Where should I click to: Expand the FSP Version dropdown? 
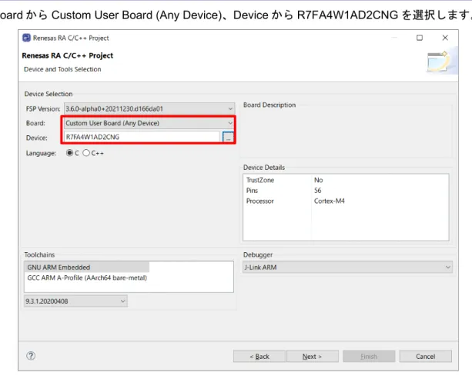(x=149, y=108)
